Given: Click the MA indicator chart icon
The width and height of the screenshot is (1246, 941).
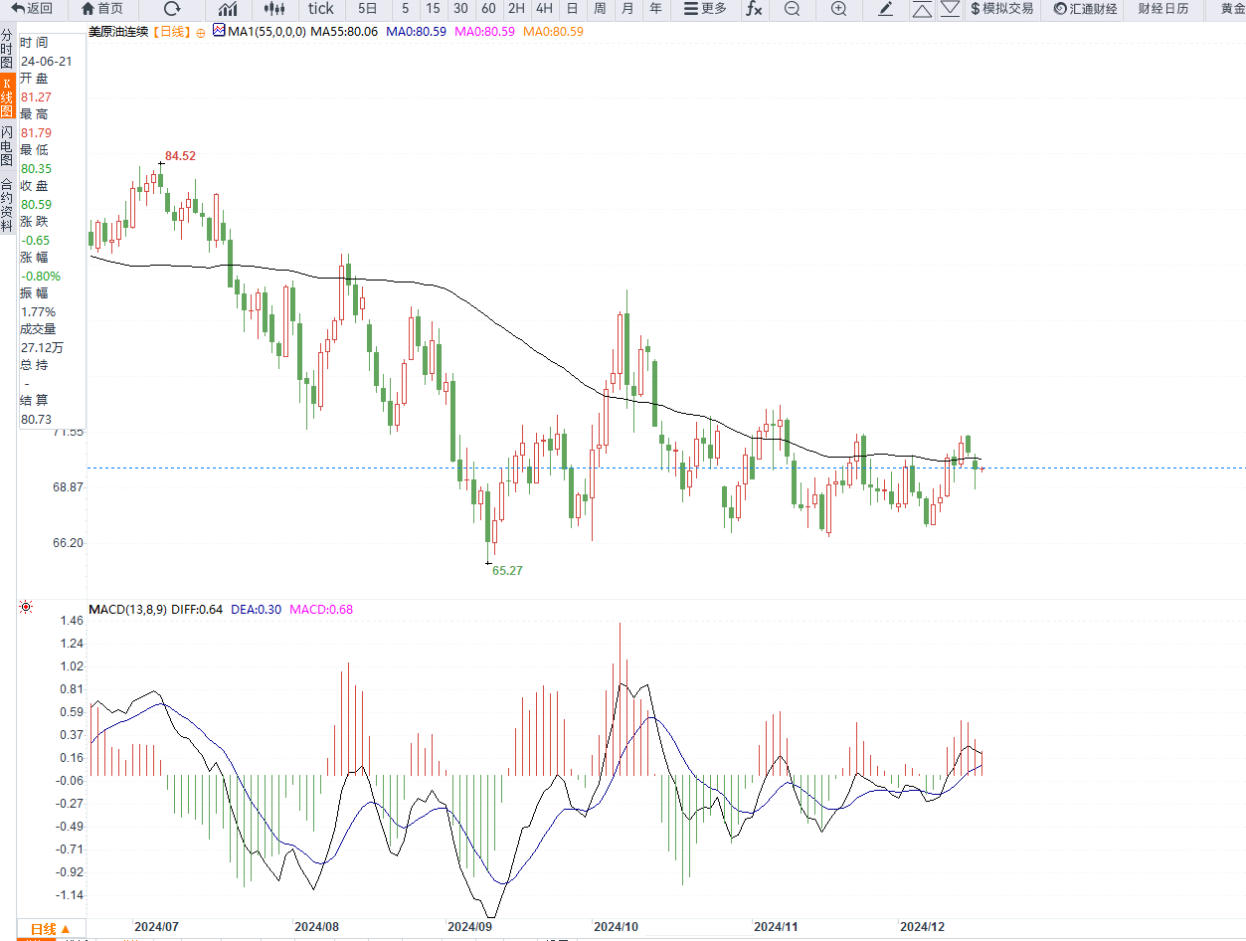Looking at the screenshot, I should (x=219, y=32).
